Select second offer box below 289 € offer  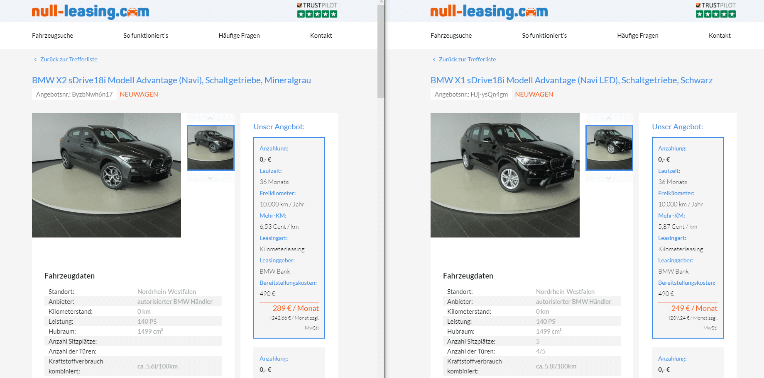point(289,363)
